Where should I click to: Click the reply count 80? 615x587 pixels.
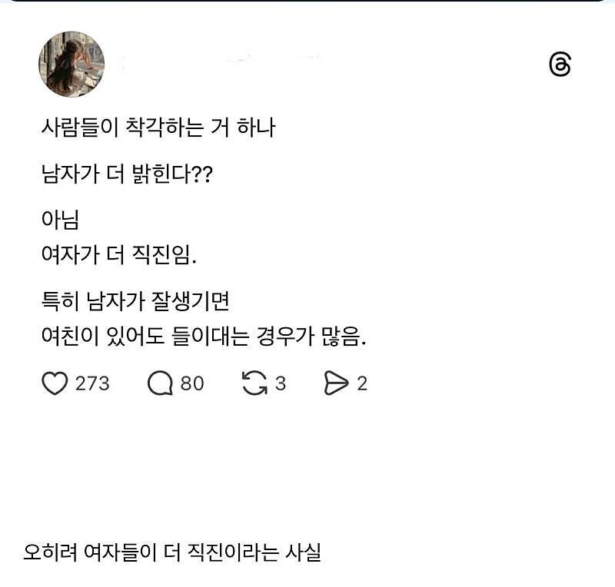pos(192,383)
